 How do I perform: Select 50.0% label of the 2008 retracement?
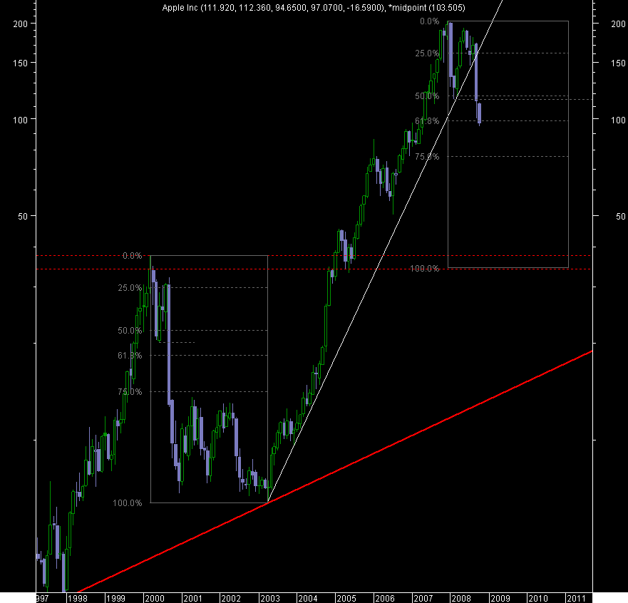pos(428,96)
